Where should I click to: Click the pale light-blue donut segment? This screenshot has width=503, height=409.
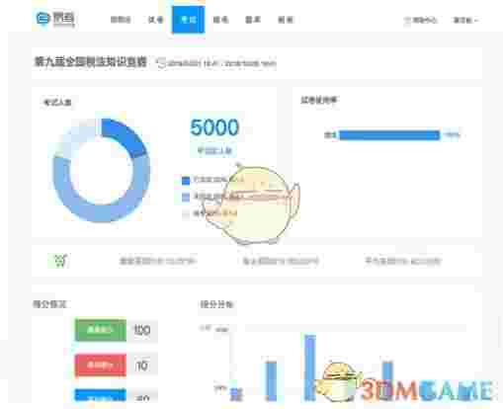(x=73, y=139)
